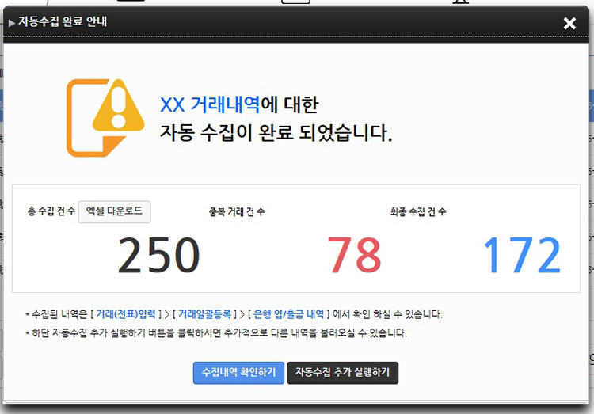Select the final collected count 172
594x414 pixels.
pos(522,255)
